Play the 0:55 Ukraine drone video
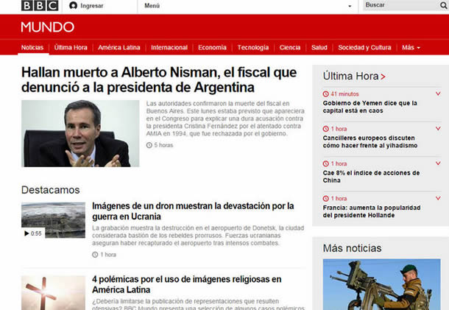449x310 pixels. (33, 233)
